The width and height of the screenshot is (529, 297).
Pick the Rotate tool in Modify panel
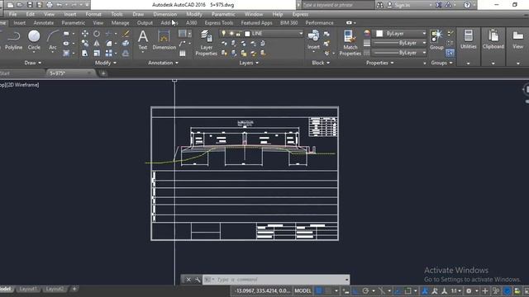click(97, 33)
